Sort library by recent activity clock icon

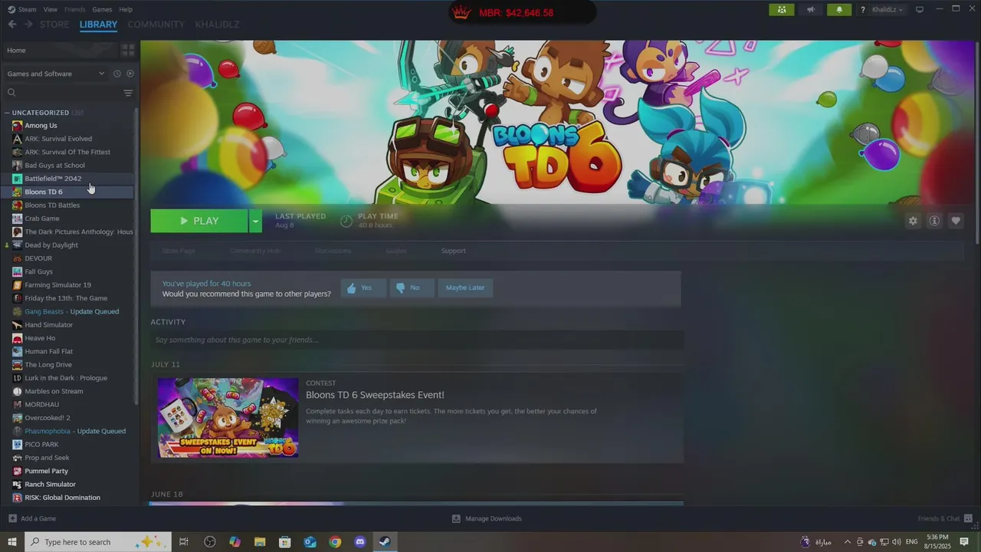click(117, 74)
